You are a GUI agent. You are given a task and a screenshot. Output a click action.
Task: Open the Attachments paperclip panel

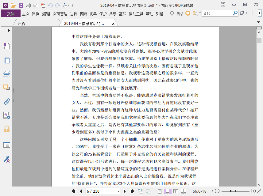(x=7, y=101)
